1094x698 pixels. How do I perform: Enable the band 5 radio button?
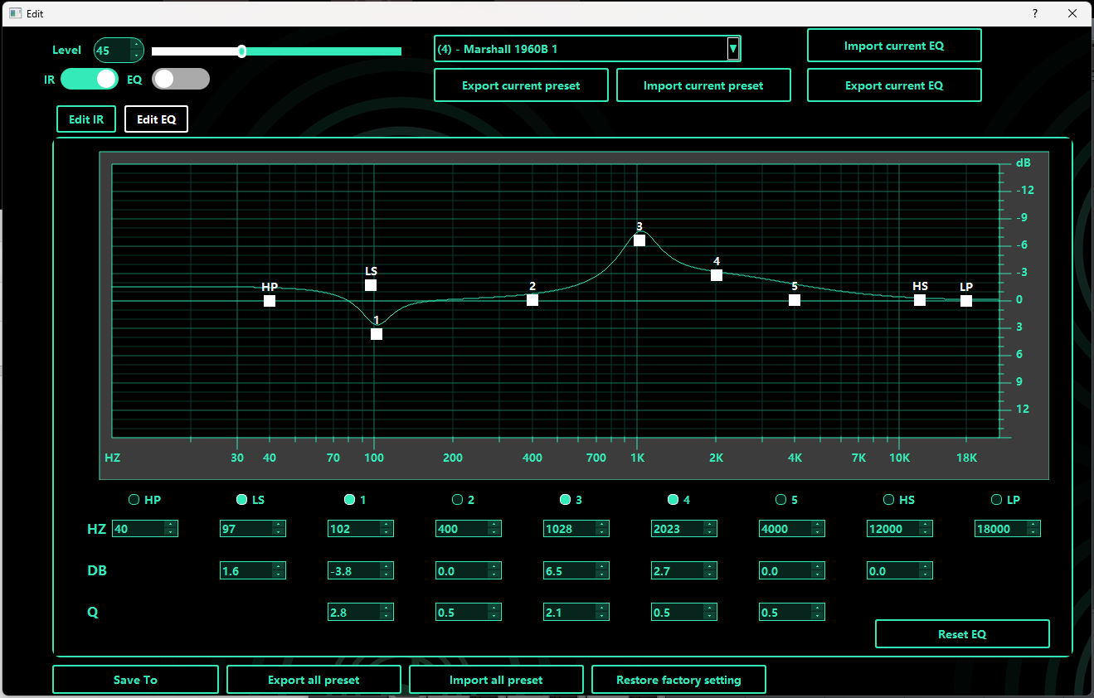click(x=780, y=500)
